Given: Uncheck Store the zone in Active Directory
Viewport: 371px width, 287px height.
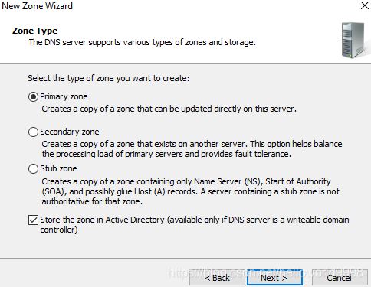Looking at the screenshot, I should tap(33, 220).
